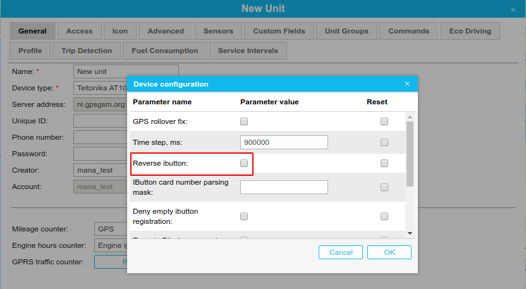526x289 pixels.
Task: Open the Engine hours counter dropdown
Action: (x=111, y=245)
